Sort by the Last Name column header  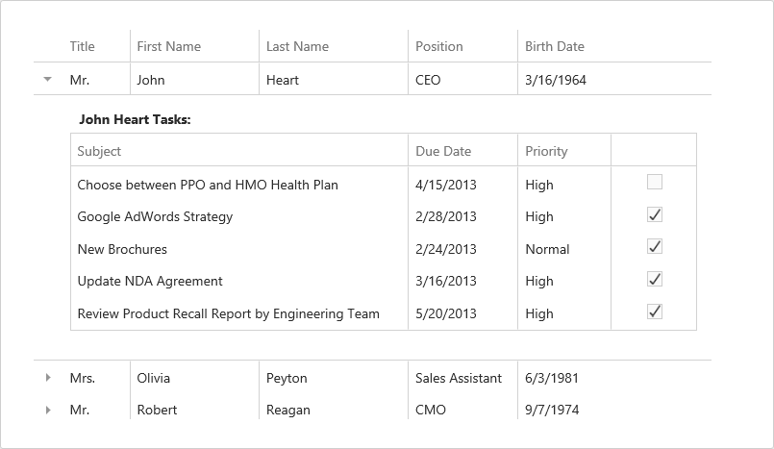(297, 46)
